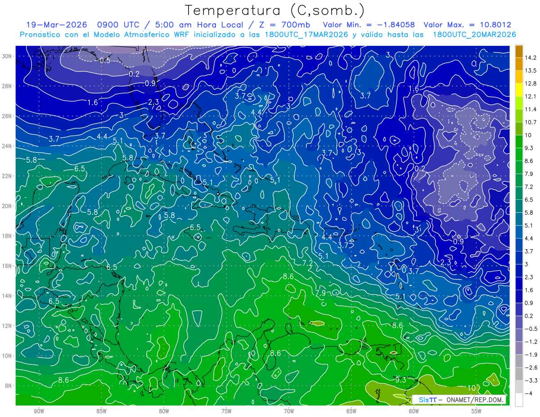Select the Valor Min. = -1.84058 text

pos(369,25)
